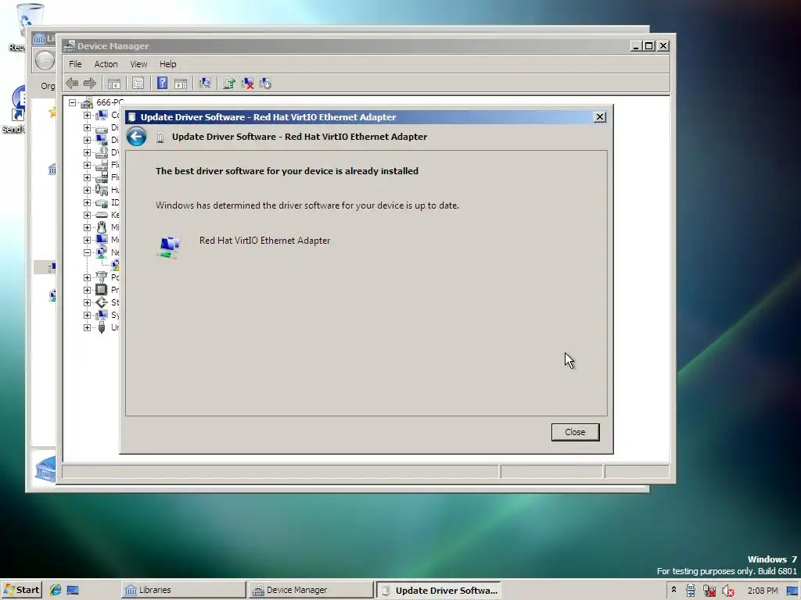This screenshot has height=600, width=801.
Task: Open Properties from the Device Manager toolbar
Action: (138, 83)
